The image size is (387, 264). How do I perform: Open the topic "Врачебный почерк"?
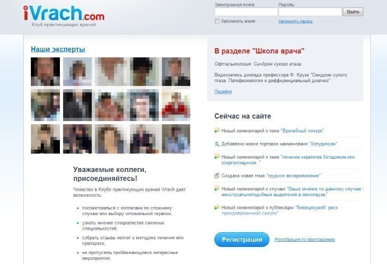[302, 131]
